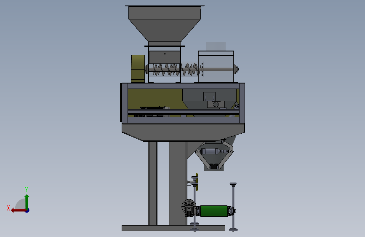Click the blue Z axis dot of the view triad
The image size is (365, 237).
point(27,210)
